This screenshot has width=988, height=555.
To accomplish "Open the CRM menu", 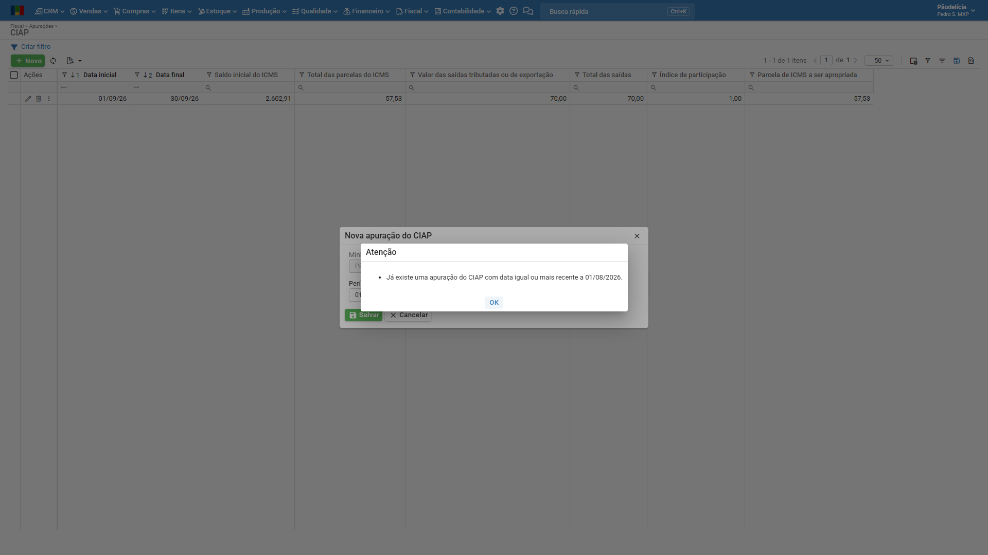I will point(49,11).
